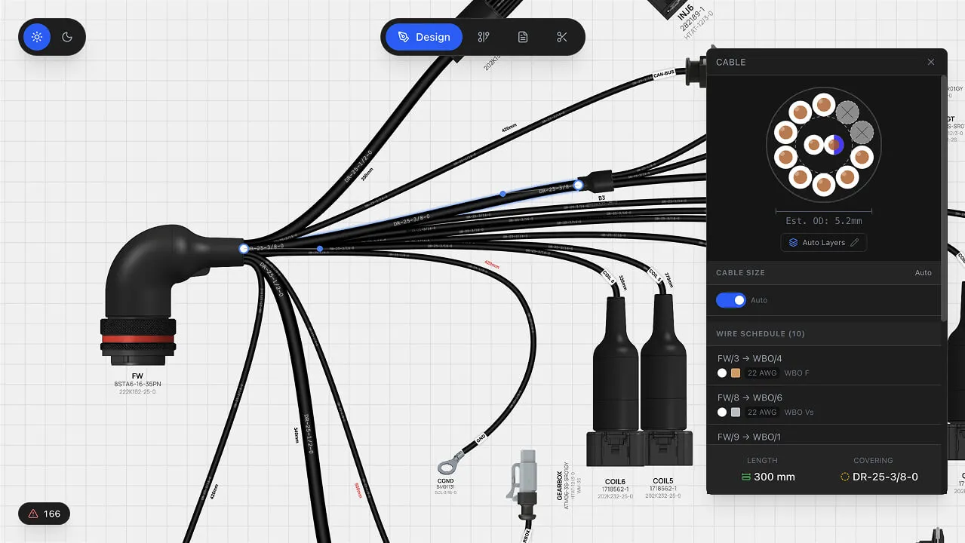Switch to dark mode moon icon
Image resolution: width=965 pixels, height=543 pixels.
(x=67, y=37)
